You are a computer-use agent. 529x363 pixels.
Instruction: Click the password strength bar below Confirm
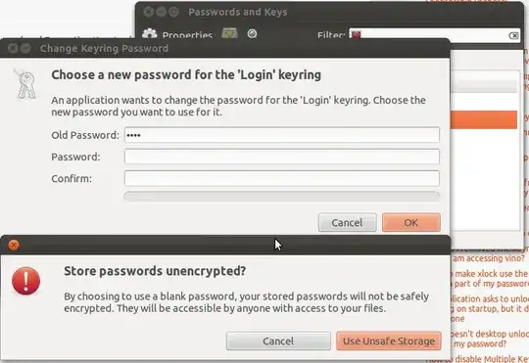(x=282, y=197)
